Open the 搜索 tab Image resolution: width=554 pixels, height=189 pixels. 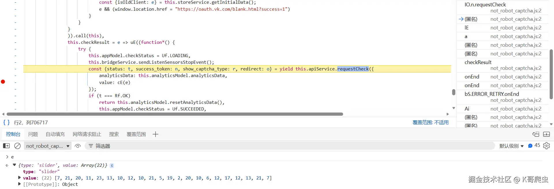click(x=114, y=134)
